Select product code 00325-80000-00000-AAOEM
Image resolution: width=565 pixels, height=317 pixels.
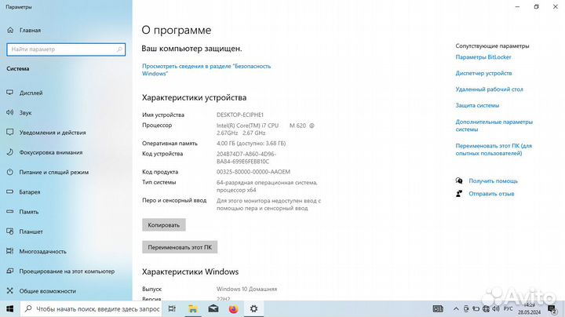(253, 172)
